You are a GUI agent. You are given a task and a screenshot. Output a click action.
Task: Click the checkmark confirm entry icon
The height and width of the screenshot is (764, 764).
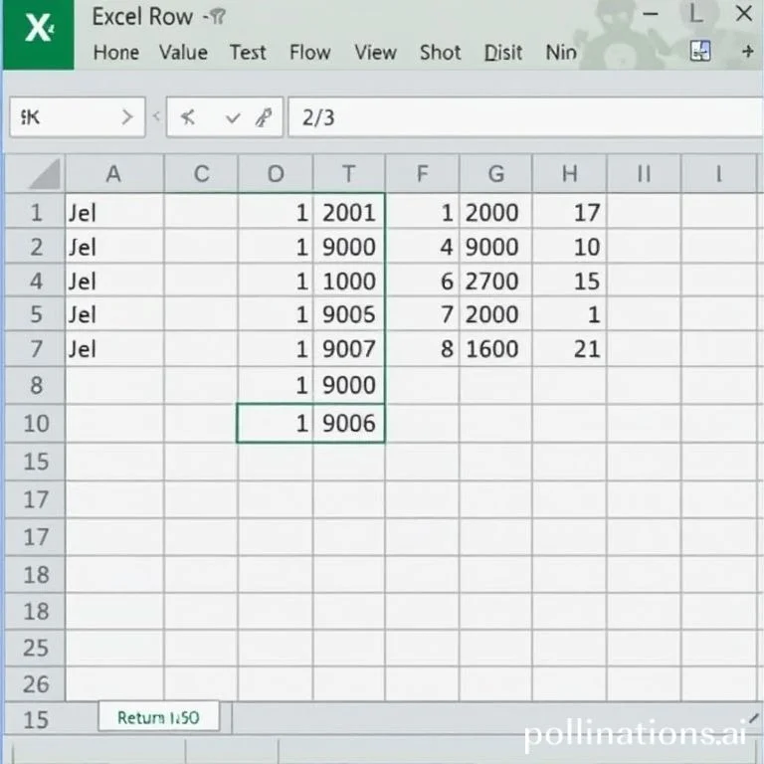point(233,117)
